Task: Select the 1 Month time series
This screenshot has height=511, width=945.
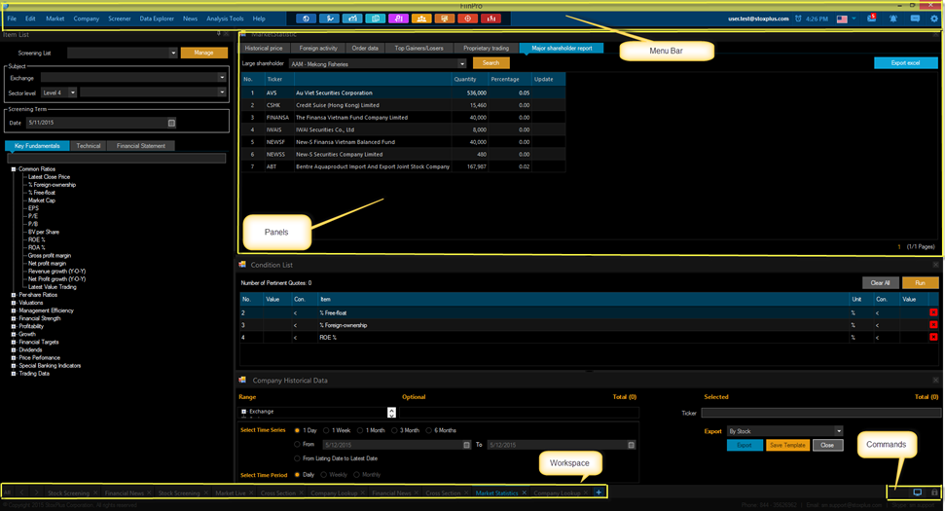Action: click(360, 430)
